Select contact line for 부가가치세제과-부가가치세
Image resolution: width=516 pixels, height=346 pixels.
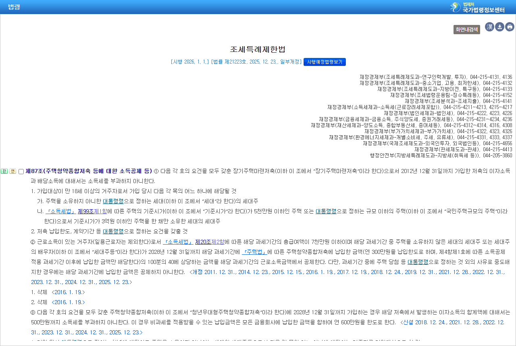pos(438,131)
